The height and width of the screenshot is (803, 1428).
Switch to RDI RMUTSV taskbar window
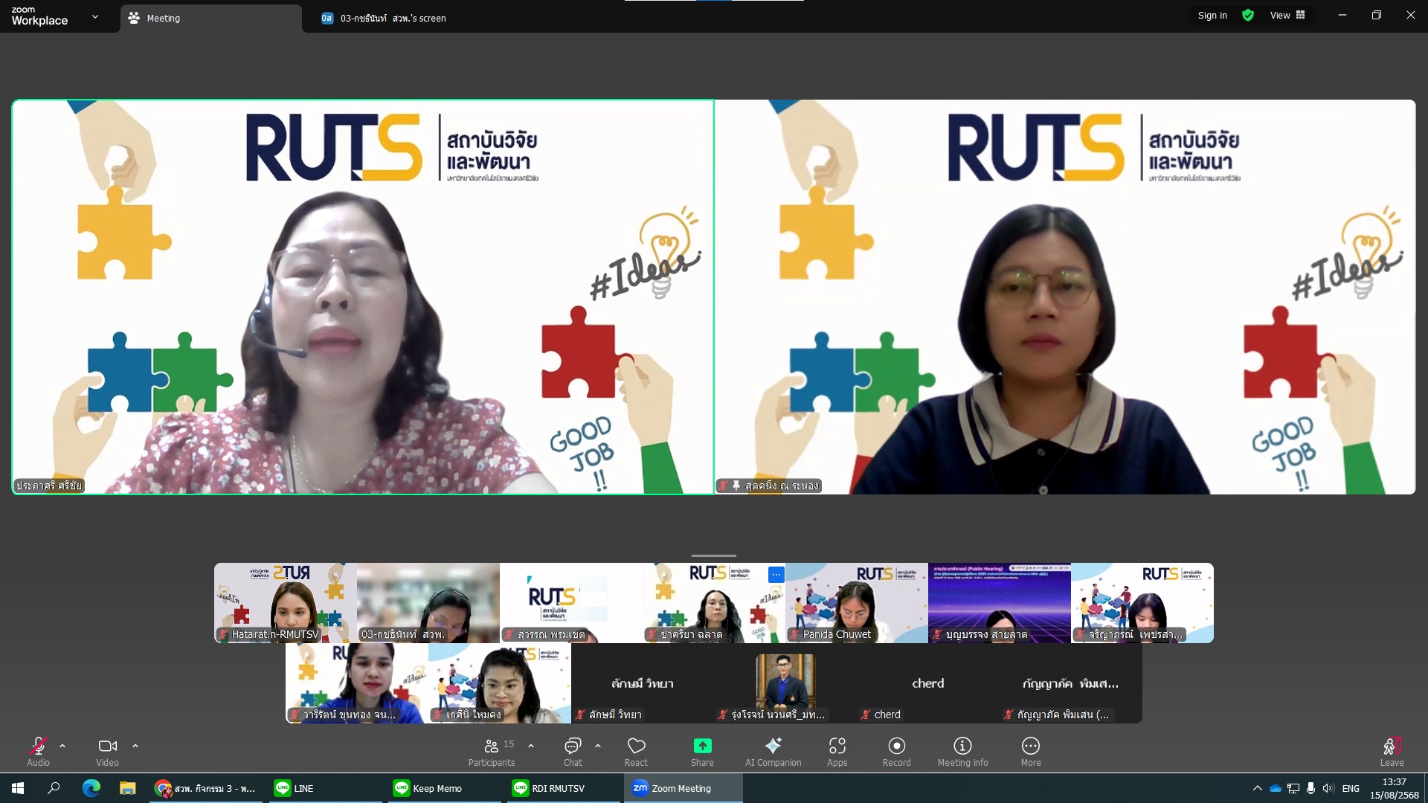(562, 788)
